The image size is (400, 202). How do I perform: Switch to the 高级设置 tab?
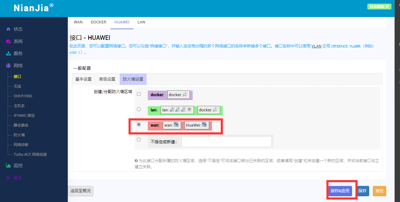(107, 79)
